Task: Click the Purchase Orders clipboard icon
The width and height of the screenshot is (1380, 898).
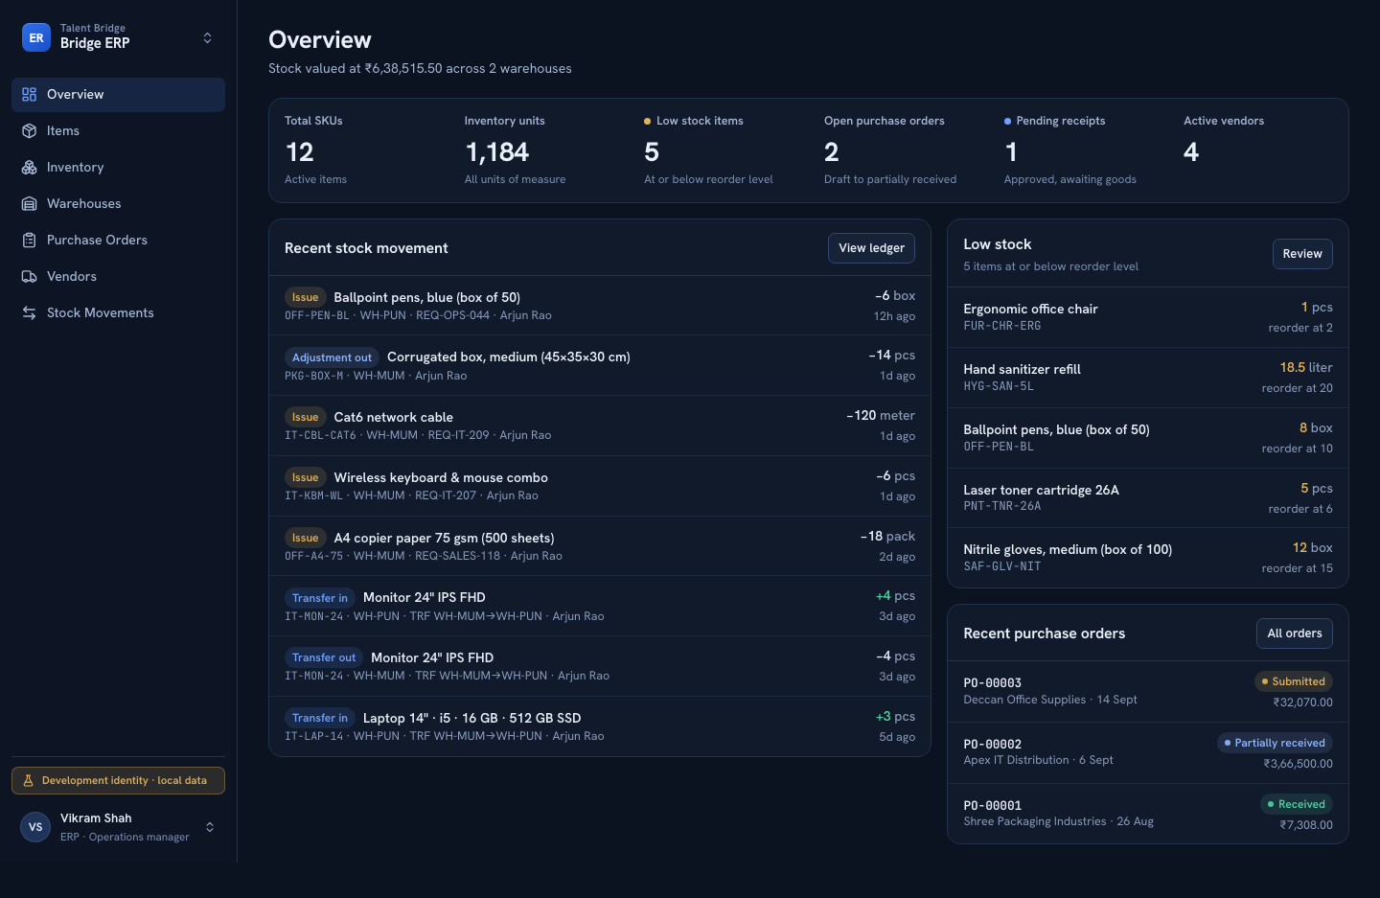Action: 29,240
